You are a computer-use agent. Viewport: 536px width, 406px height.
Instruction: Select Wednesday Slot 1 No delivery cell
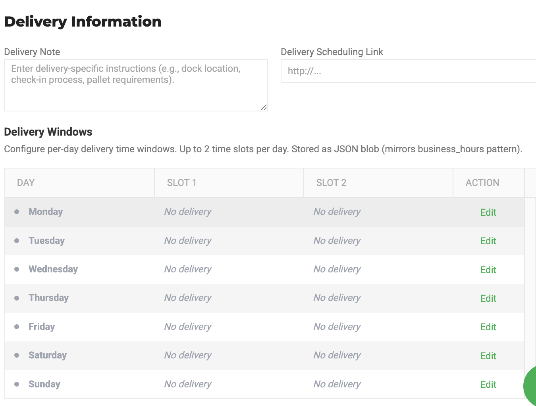(188, 269)
